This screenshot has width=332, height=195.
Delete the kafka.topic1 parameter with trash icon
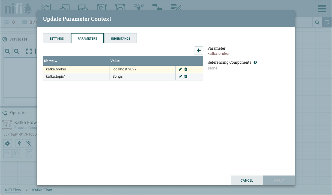[186, 76]
